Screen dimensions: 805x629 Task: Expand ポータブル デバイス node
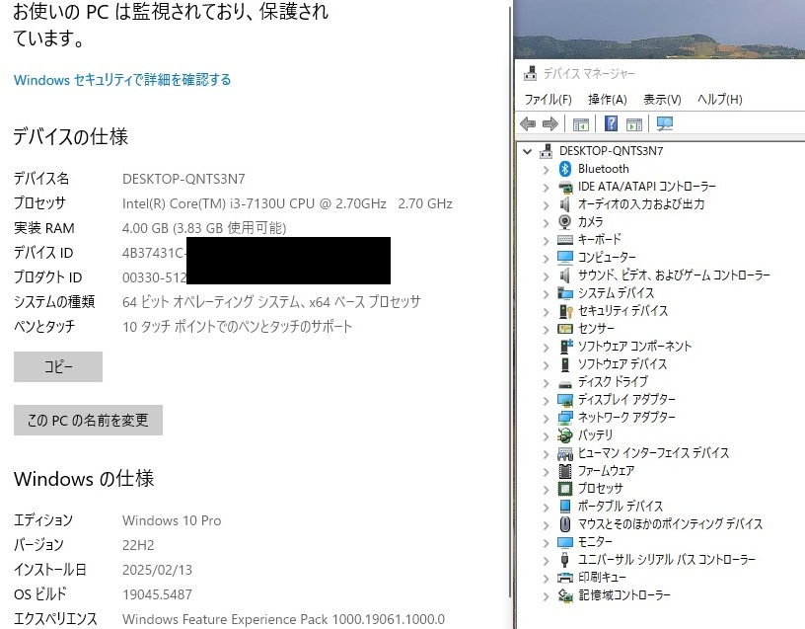pyautogui.click(x=546, y=508)
